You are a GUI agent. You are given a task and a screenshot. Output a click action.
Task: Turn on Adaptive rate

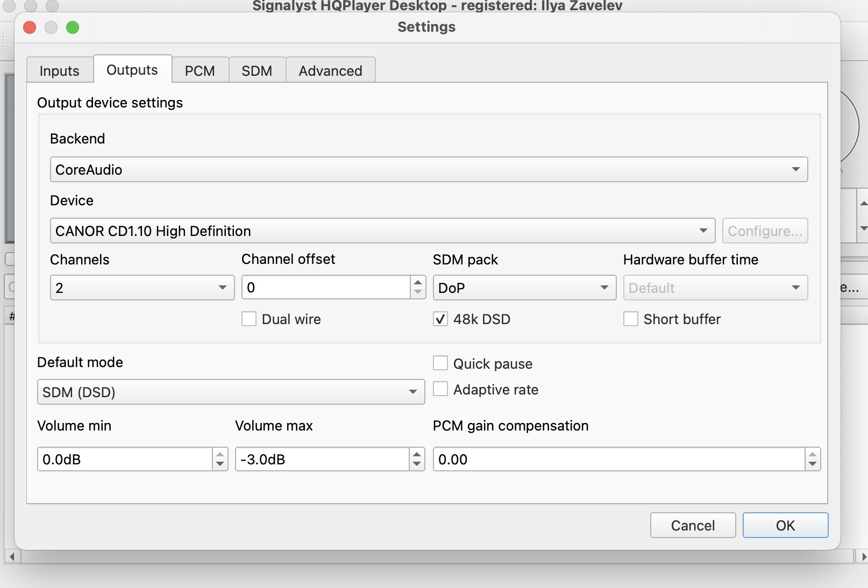(x=440, y=389)
